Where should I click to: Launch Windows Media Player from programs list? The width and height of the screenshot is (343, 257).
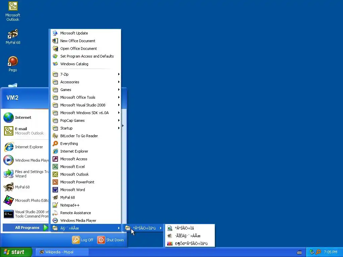(x=86, y=221)
